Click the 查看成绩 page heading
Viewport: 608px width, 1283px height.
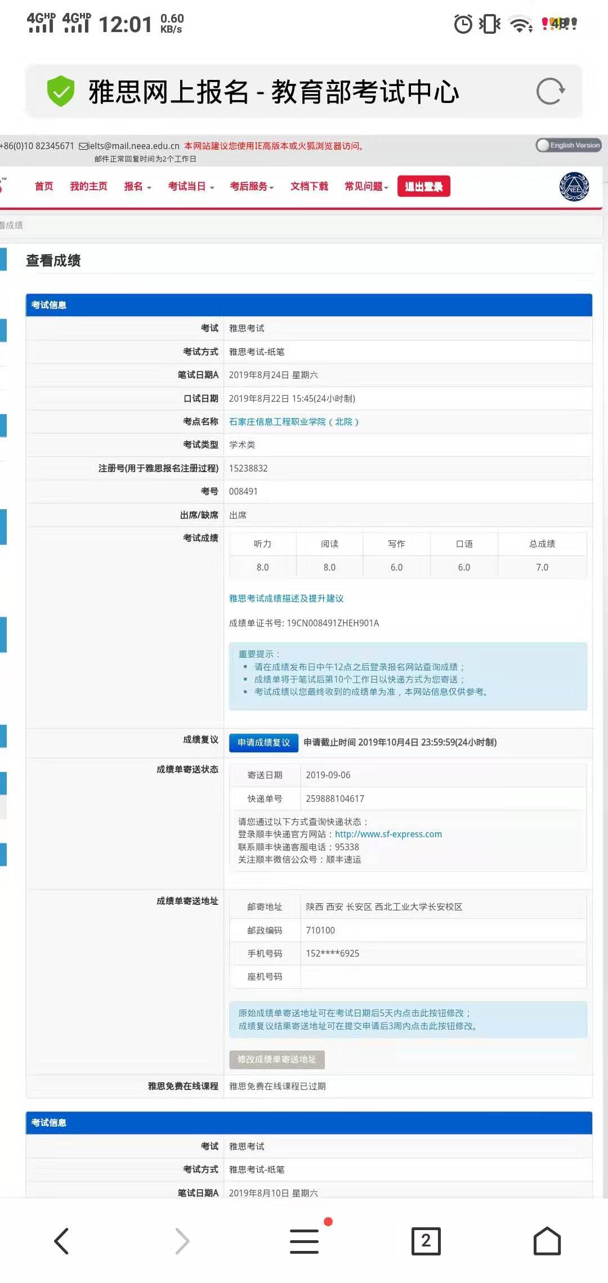coord(53,261)
